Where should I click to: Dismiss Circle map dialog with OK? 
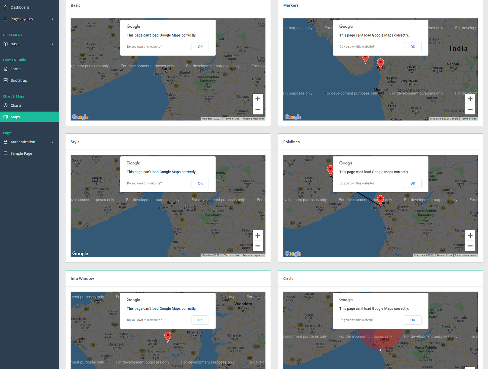(x=412, y=320)
